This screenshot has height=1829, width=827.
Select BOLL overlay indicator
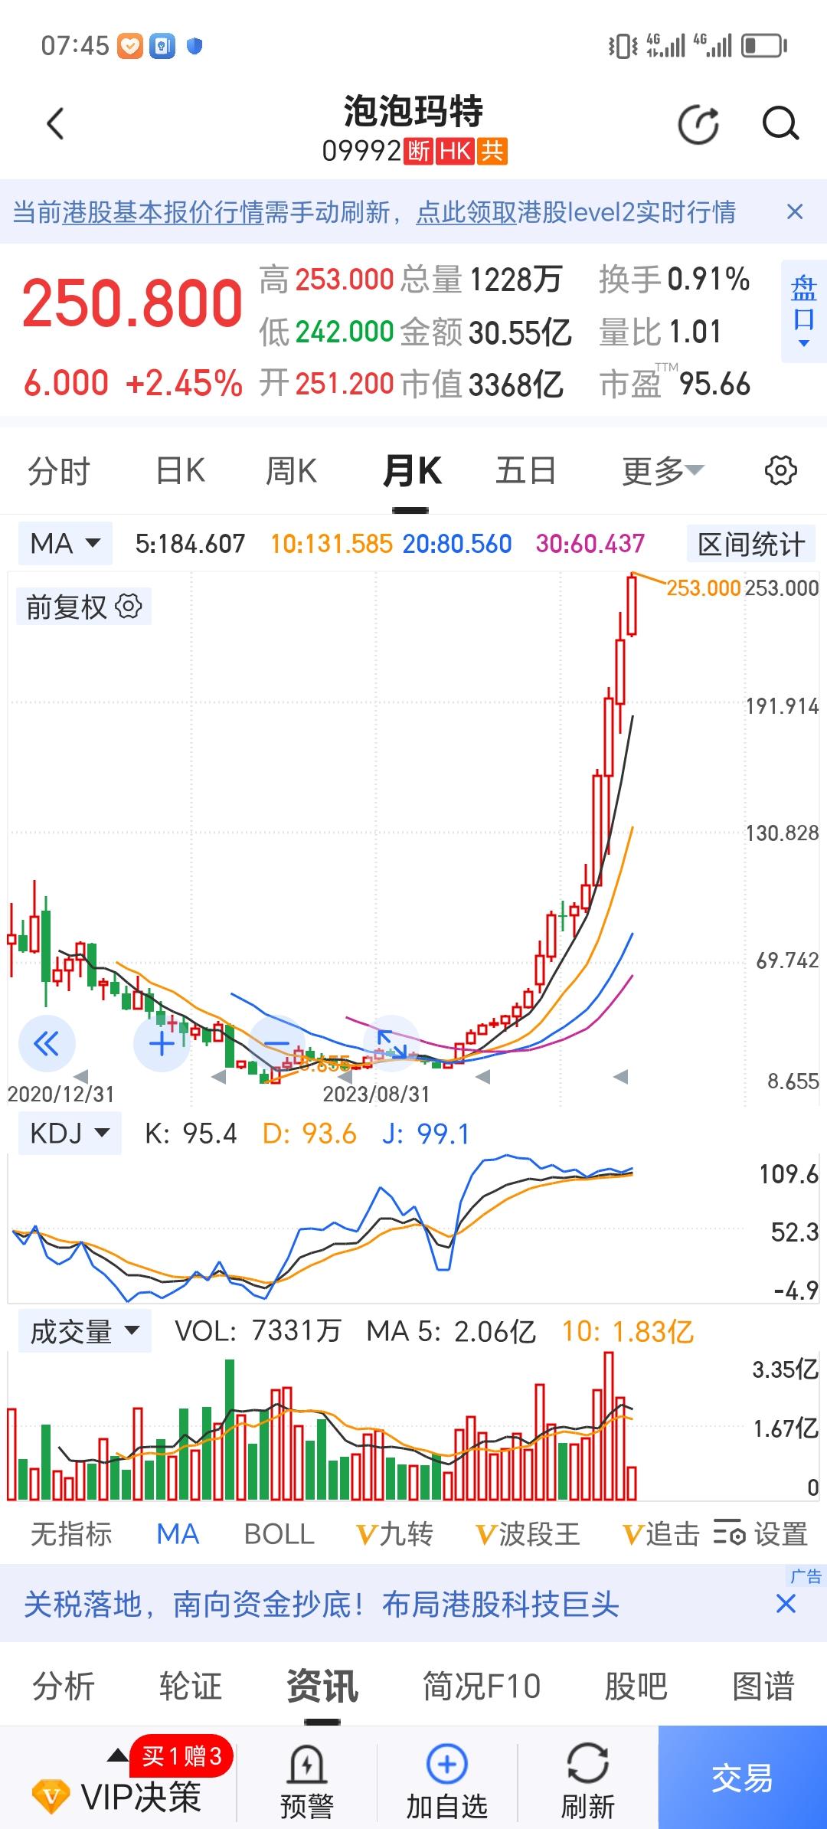[x=279, y=1534]
